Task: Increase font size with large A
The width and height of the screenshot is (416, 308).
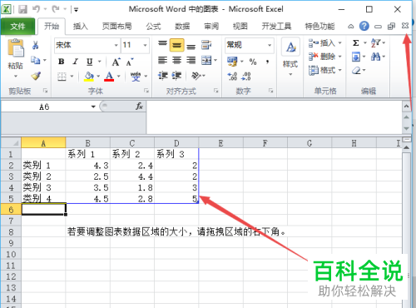Action: tap(116, 62)
